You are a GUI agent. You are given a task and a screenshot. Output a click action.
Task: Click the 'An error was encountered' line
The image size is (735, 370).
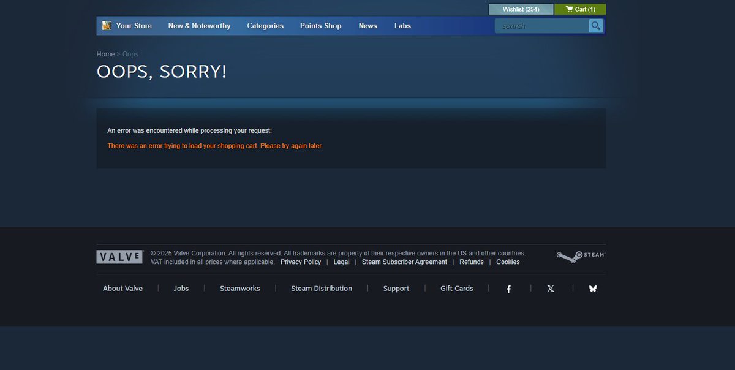[189, 130]
